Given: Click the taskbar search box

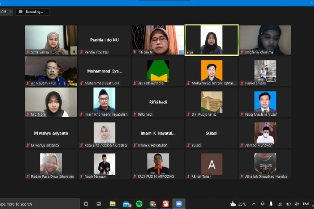Looking at the screenshot, I should (x=39, y=204).
